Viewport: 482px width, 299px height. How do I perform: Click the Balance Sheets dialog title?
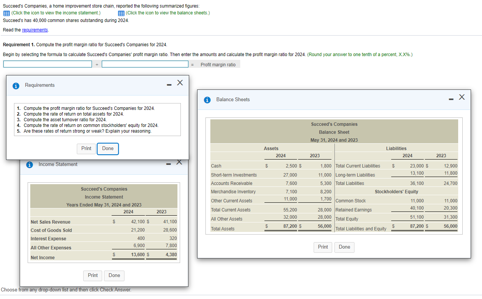click(x=233, y=100)
